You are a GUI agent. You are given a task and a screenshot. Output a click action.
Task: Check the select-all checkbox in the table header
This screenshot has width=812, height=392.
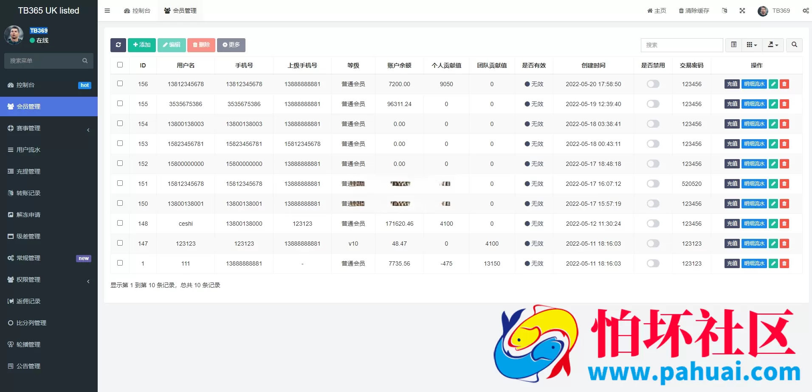(x=120, y=65)
